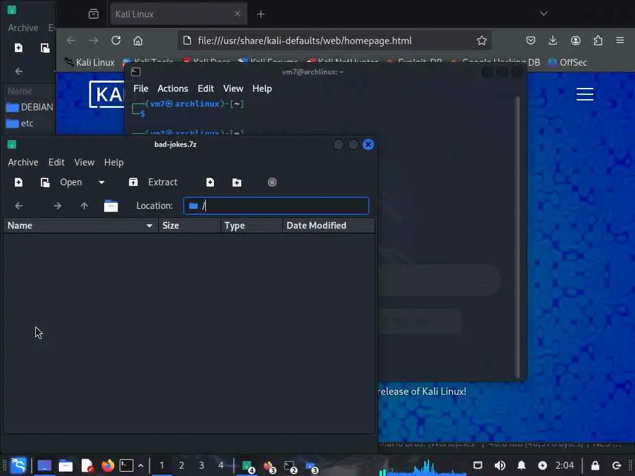
Task: Click the Save to Pocket icon
Action: (531, 40)
